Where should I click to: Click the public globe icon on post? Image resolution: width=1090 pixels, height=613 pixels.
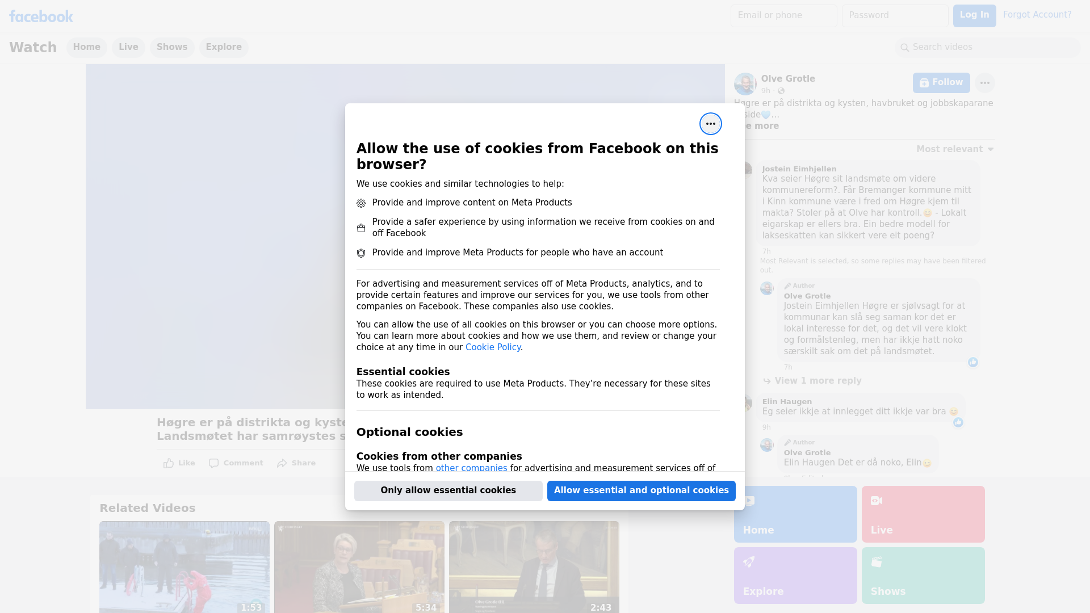click(781, 91)
